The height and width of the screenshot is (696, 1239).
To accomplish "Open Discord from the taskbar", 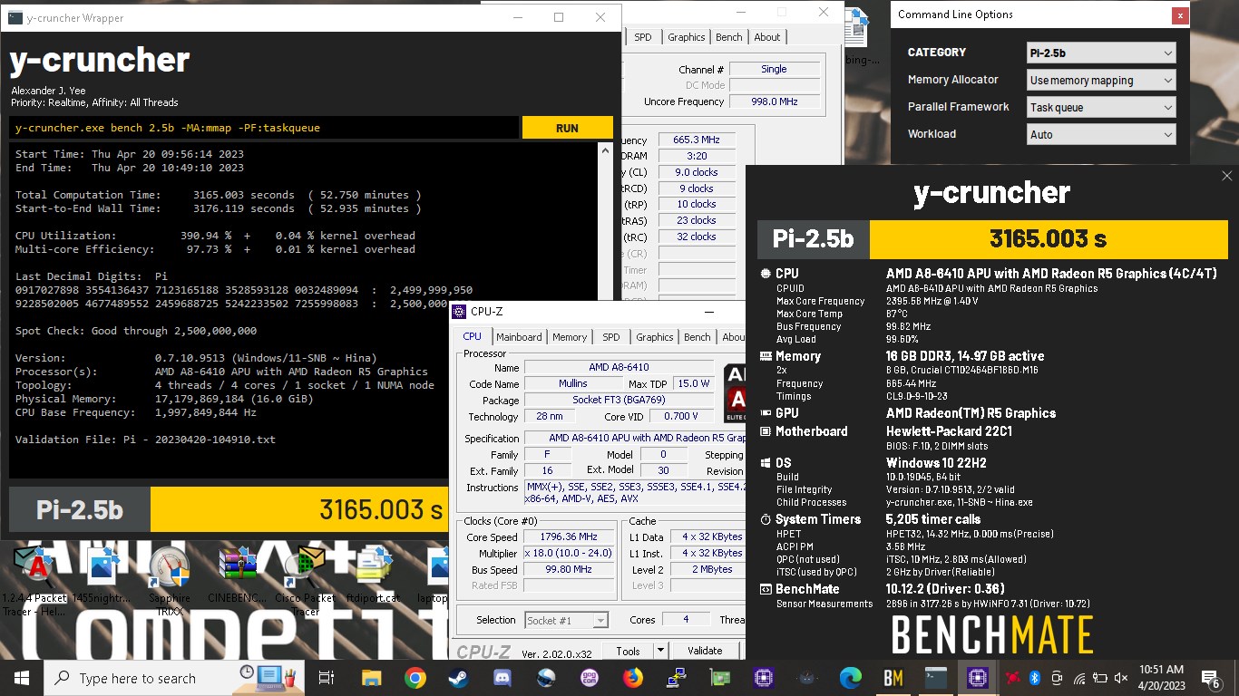I will coord(502,678).
